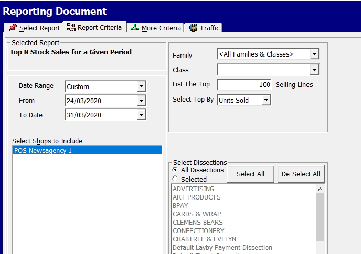Expand the Family dropdown arrow
This screenshot has width=361, height=254.
click(314, 54)
